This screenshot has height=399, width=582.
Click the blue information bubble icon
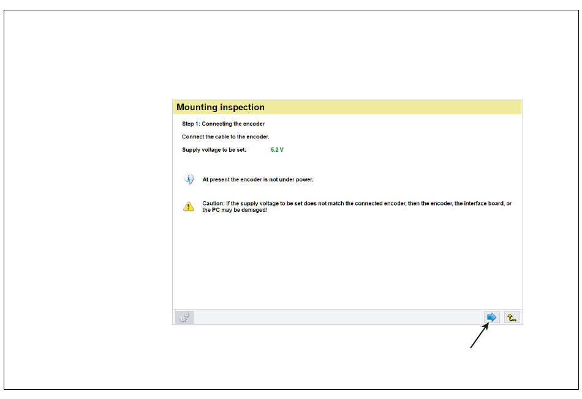pyautogui.click(x=189, y=179)
